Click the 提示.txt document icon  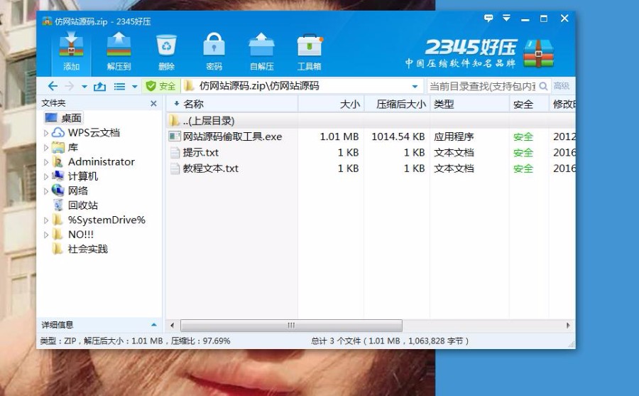175,153
